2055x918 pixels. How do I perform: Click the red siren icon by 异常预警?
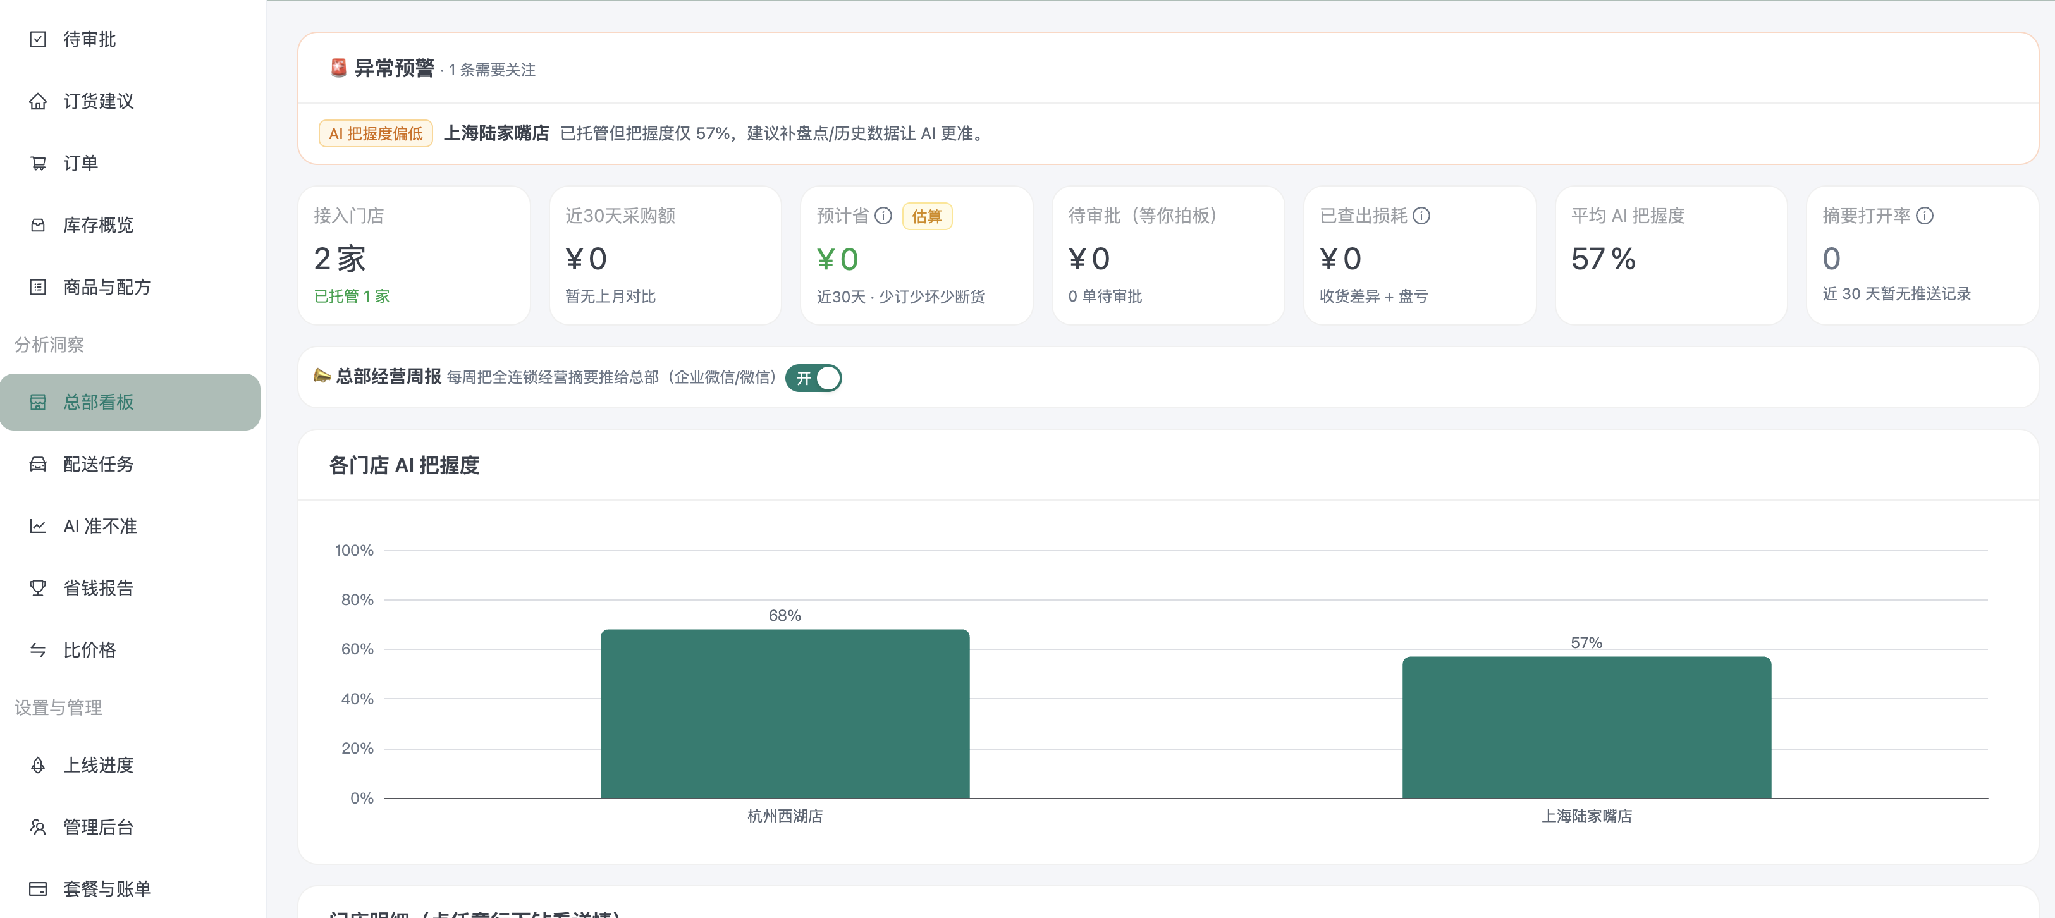click(x=338, y=68)
